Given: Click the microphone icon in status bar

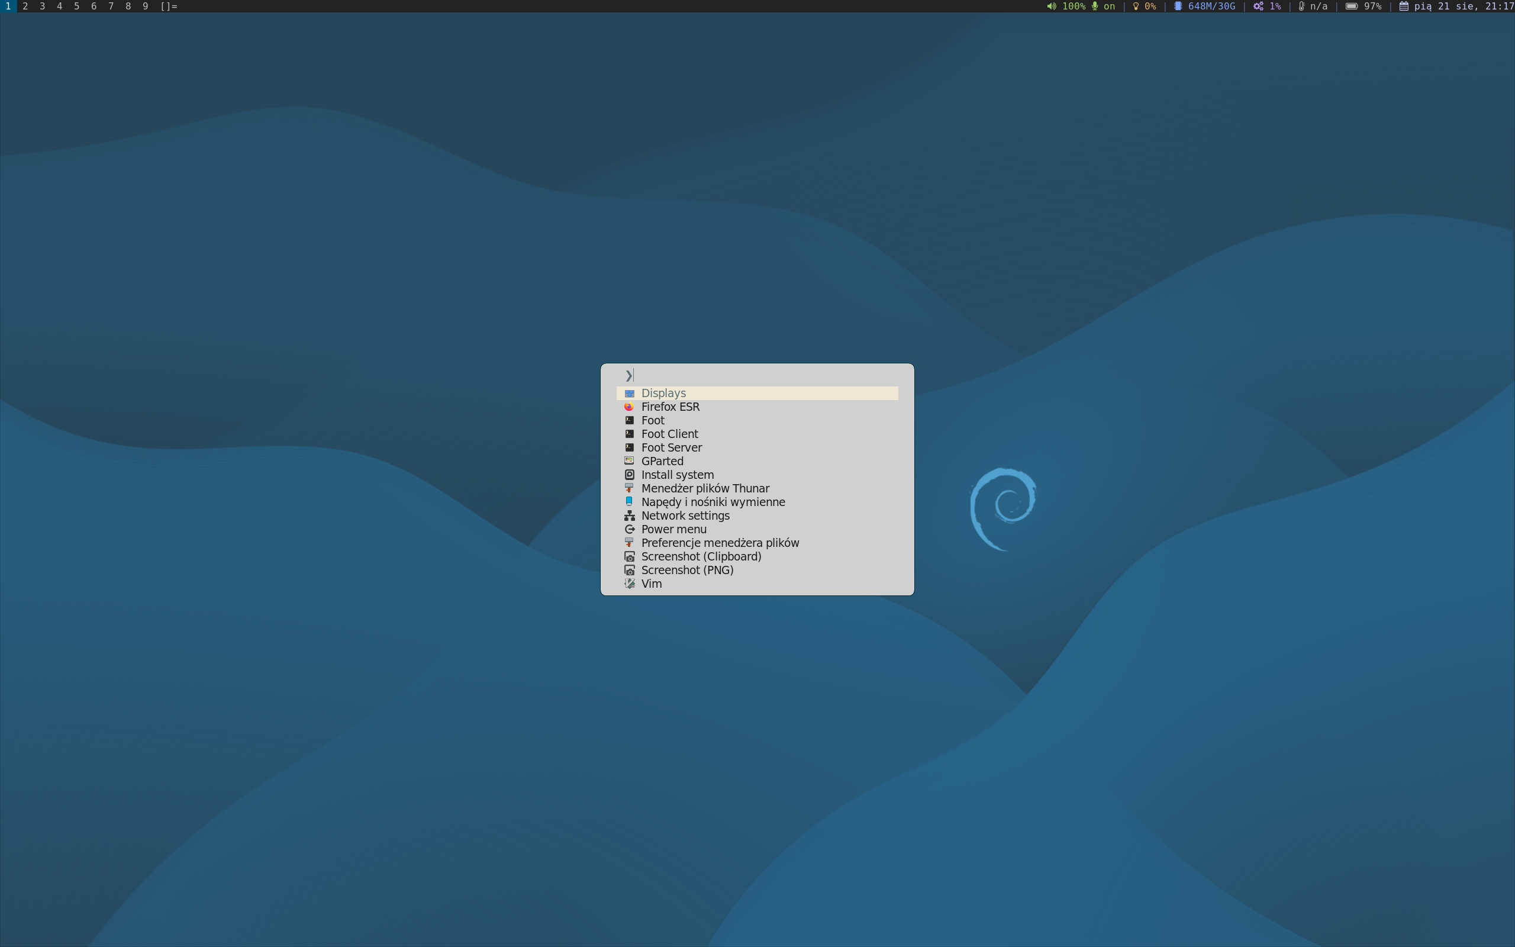Looking at the screenshot, I should [1094, 7].
